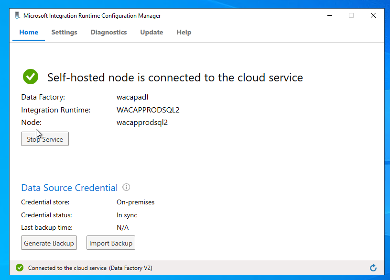
Task: Select the Update tab
Action: [152, 32]
